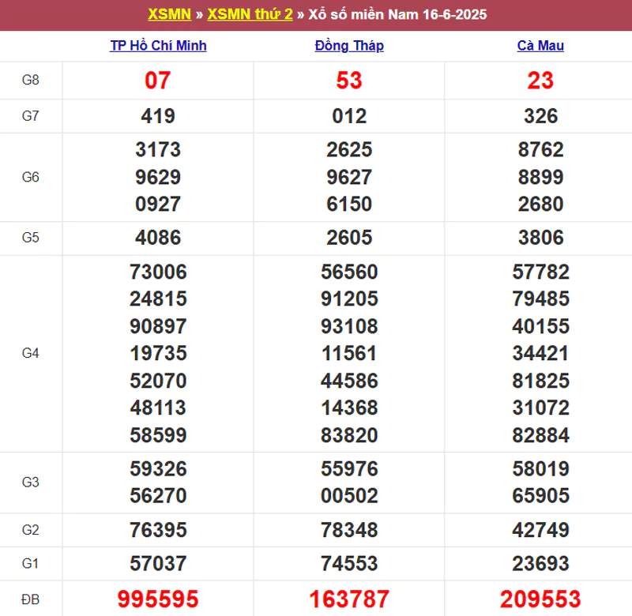The height and width of the screenshot is (616, 632).
Task: Click the G6 number 2680
Action: [x=540, y=204]
